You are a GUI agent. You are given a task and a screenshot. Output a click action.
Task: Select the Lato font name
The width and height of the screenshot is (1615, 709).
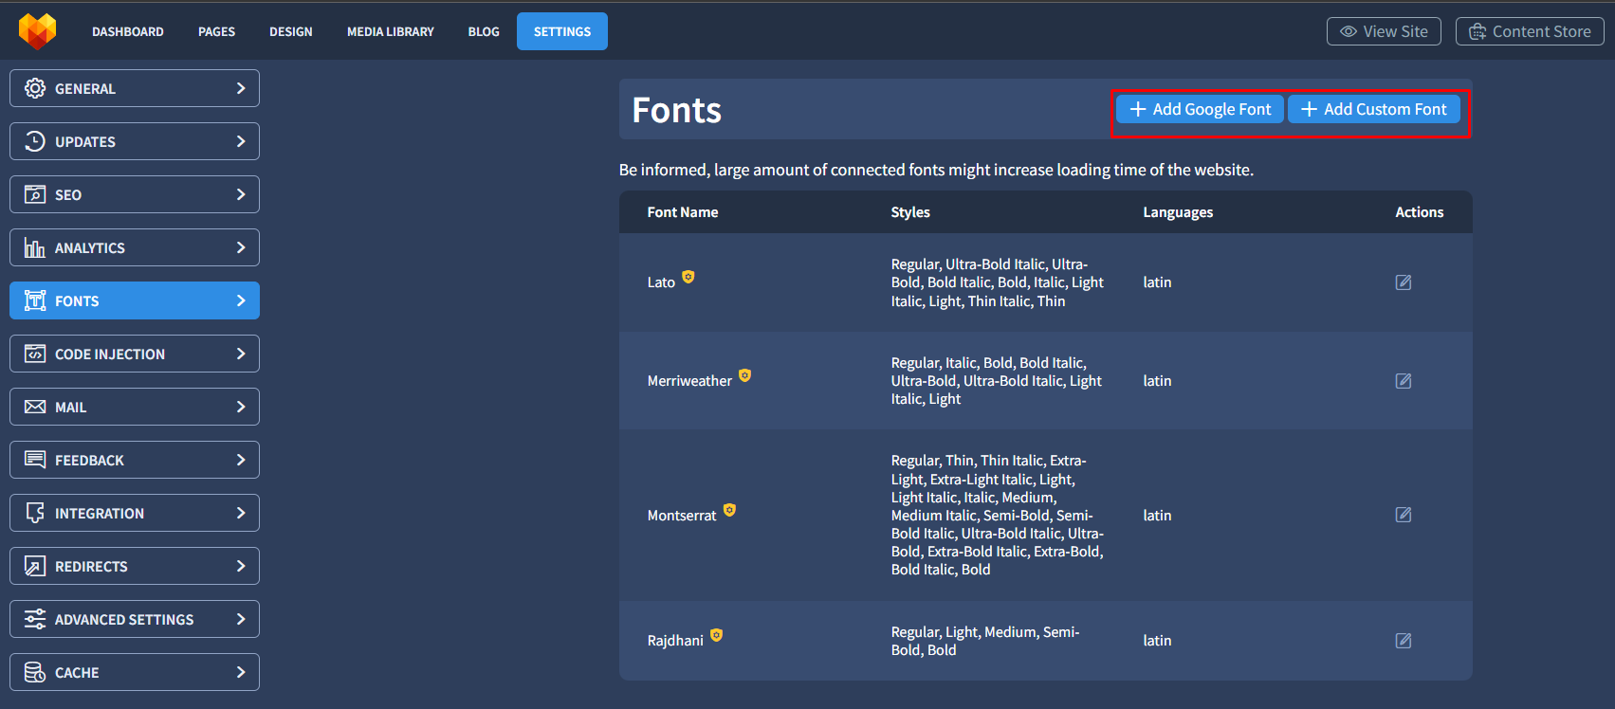coord(661,282)
